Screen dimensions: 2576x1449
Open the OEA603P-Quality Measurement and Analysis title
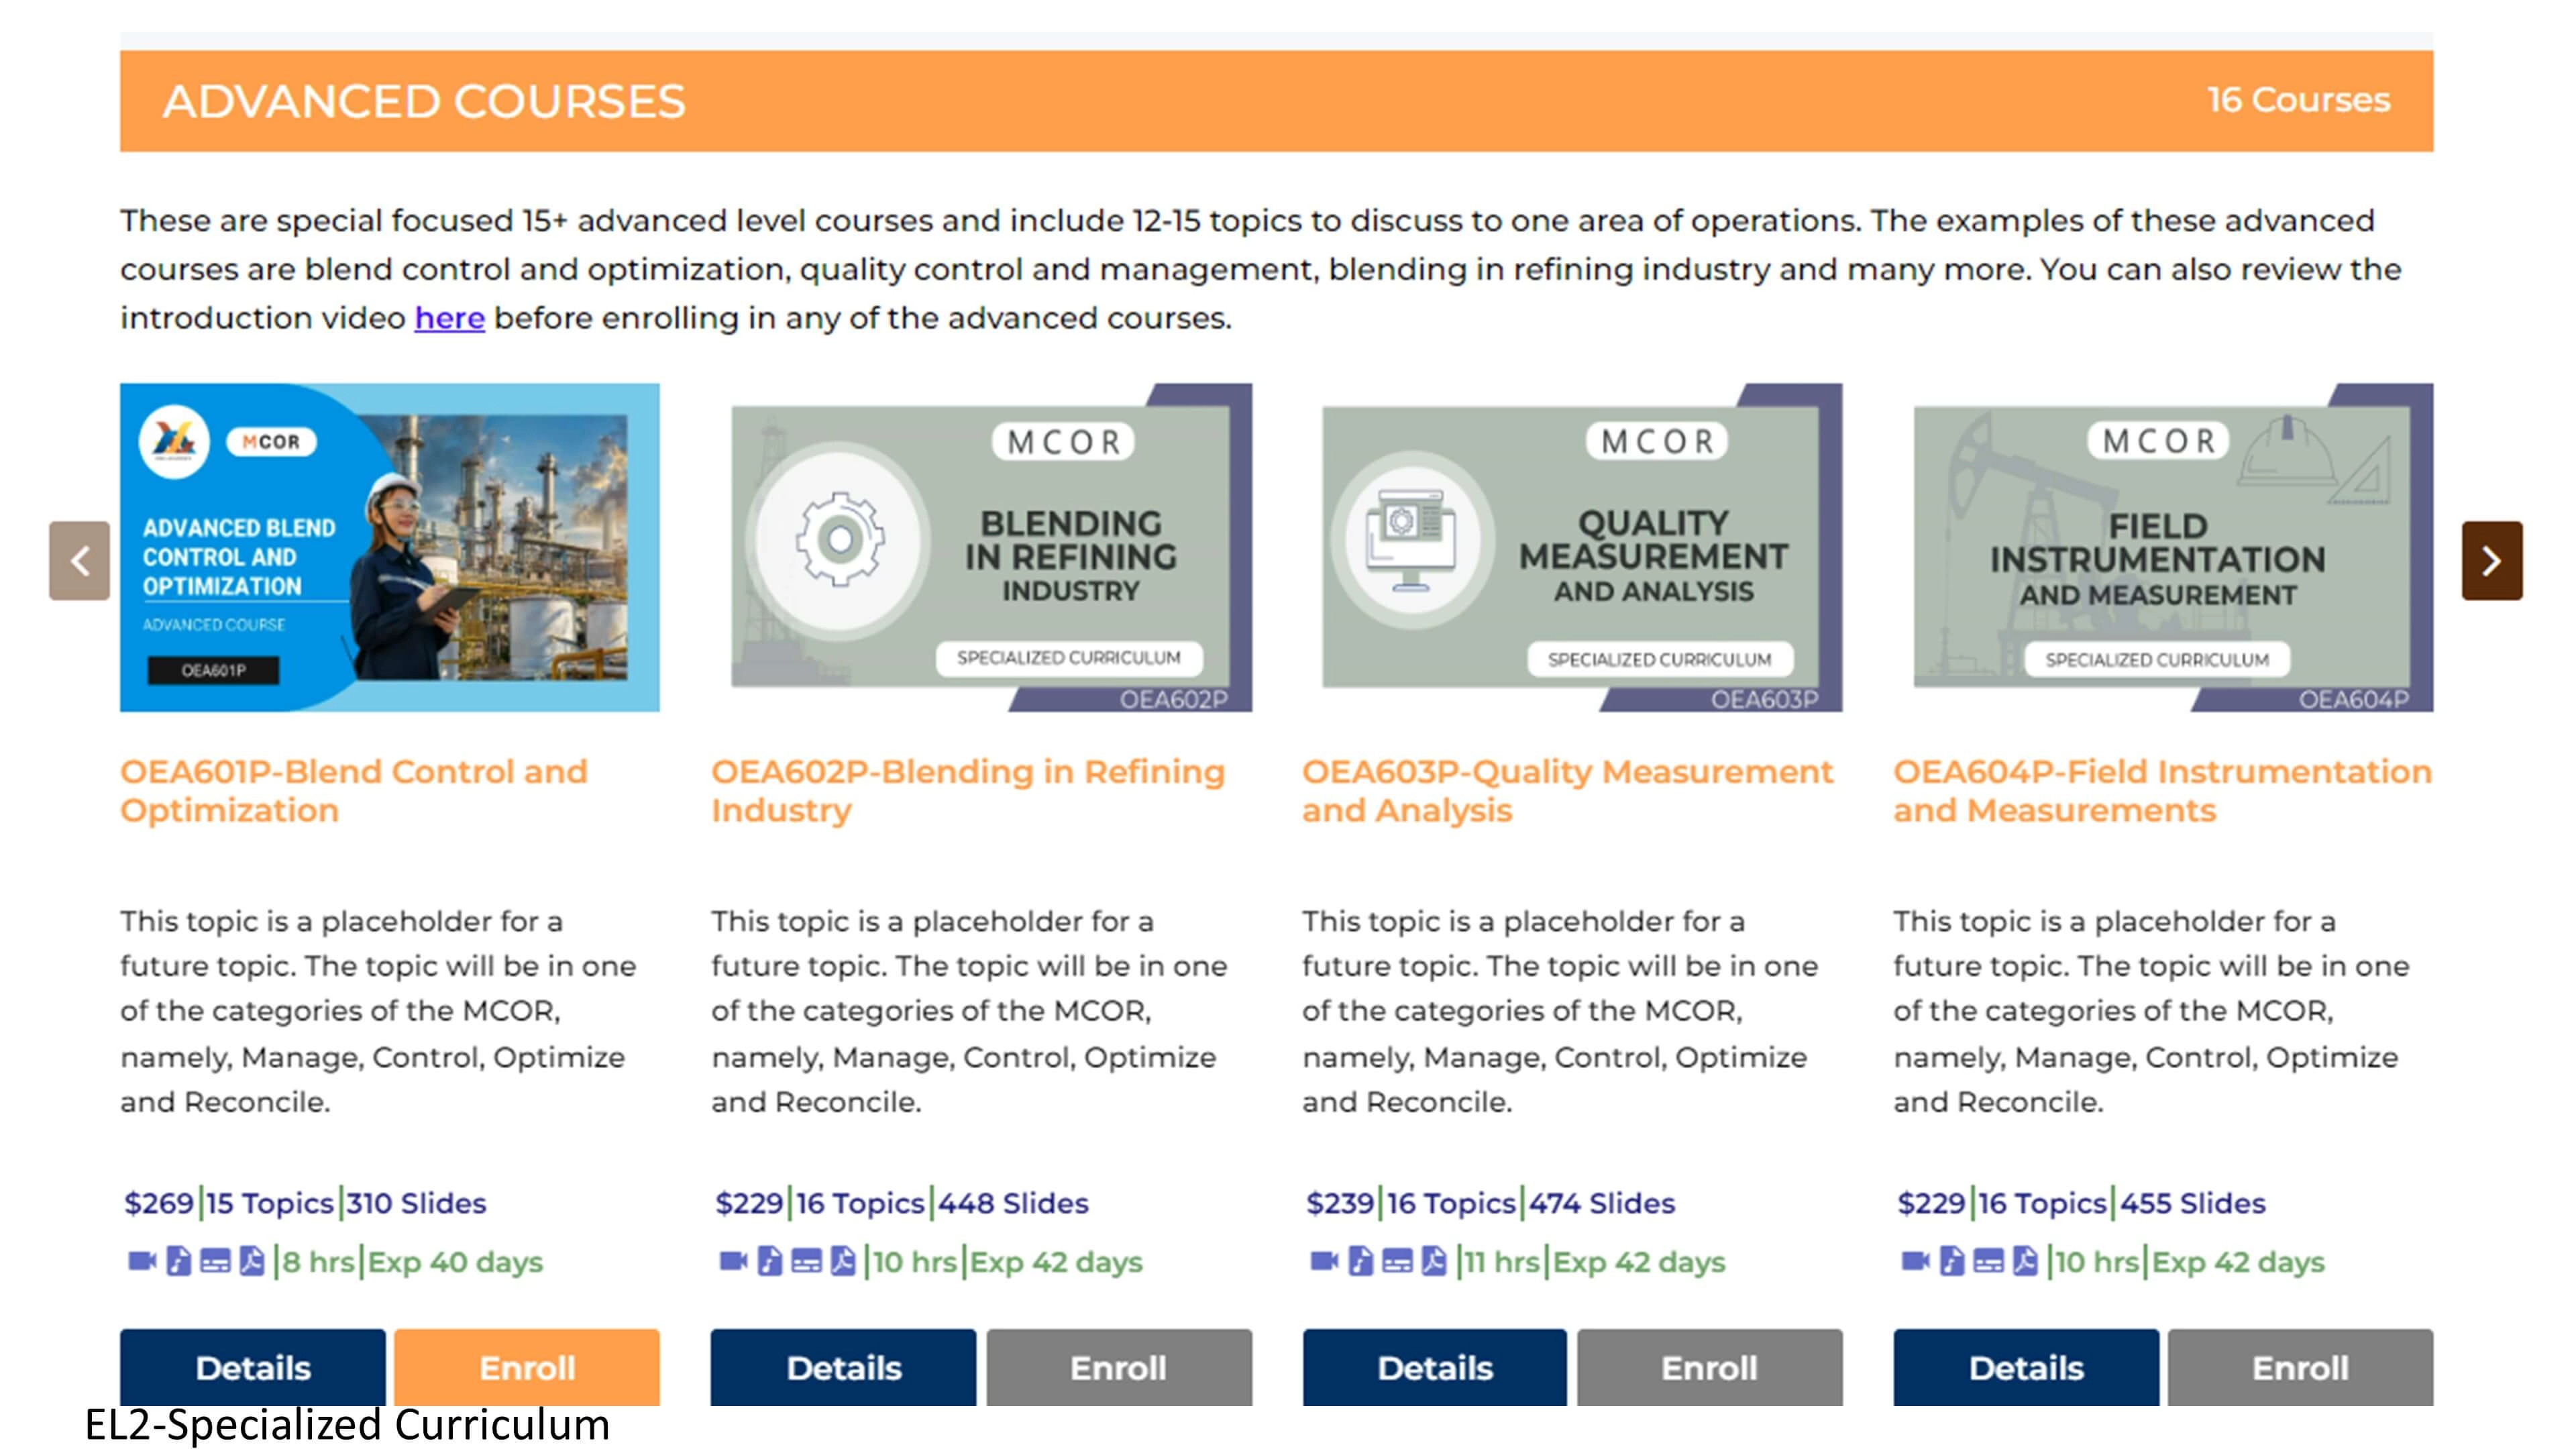tap(1567, 790)
